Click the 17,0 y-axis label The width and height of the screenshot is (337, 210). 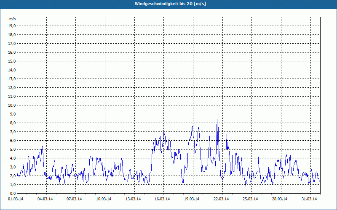12,44
